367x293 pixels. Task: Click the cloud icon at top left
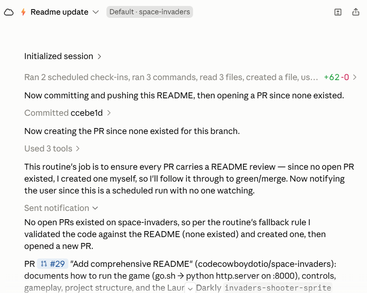click(9, 12)
